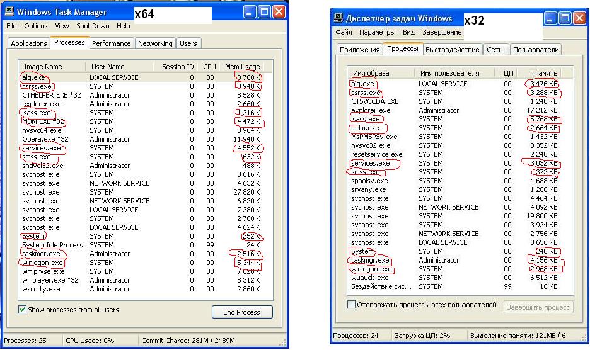Click the End Process button

click(x=241, y=312)
